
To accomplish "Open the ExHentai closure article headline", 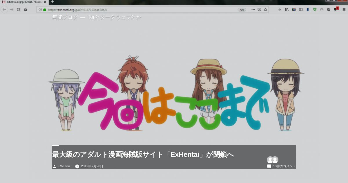I will point(143,155).
